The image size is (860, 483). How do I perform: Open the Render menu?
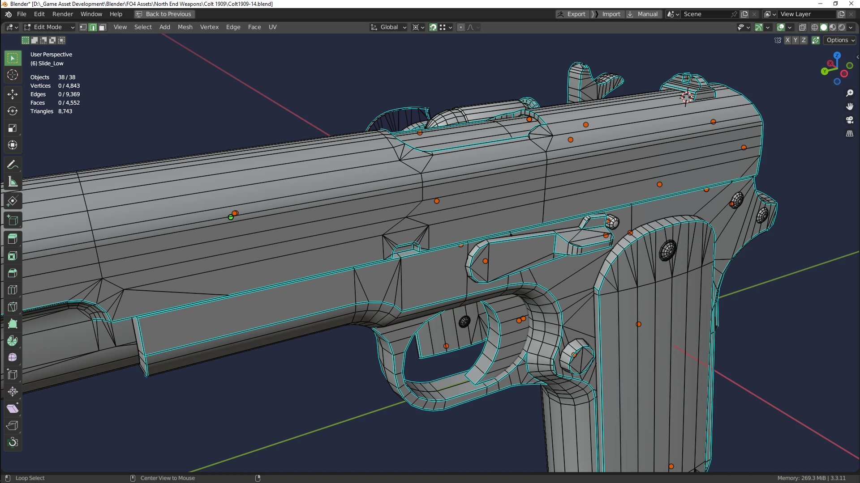point(62,14)
